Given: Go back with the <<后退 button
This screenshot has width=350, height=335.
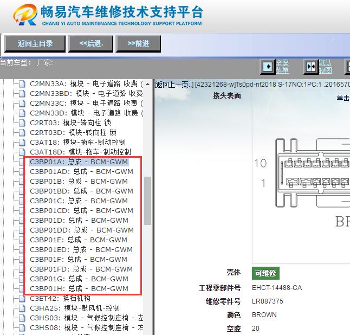Looking at the screenshot, I should tap(90, 44).
